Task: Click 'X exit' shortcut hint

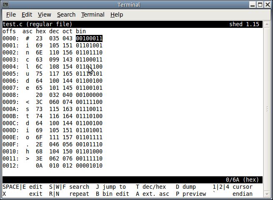Action: pos(23,194)
